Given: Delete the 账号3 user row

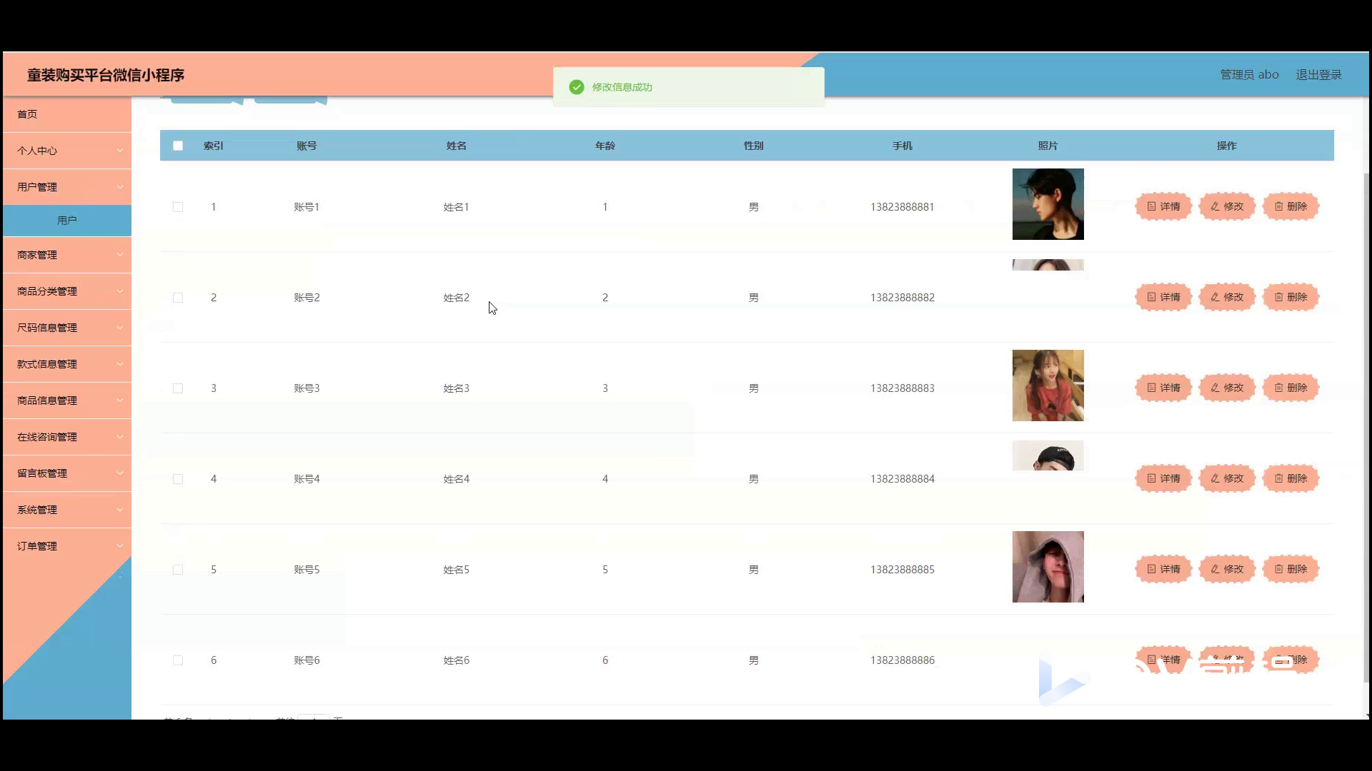Looking at the screenshot, I should 1291,388.
